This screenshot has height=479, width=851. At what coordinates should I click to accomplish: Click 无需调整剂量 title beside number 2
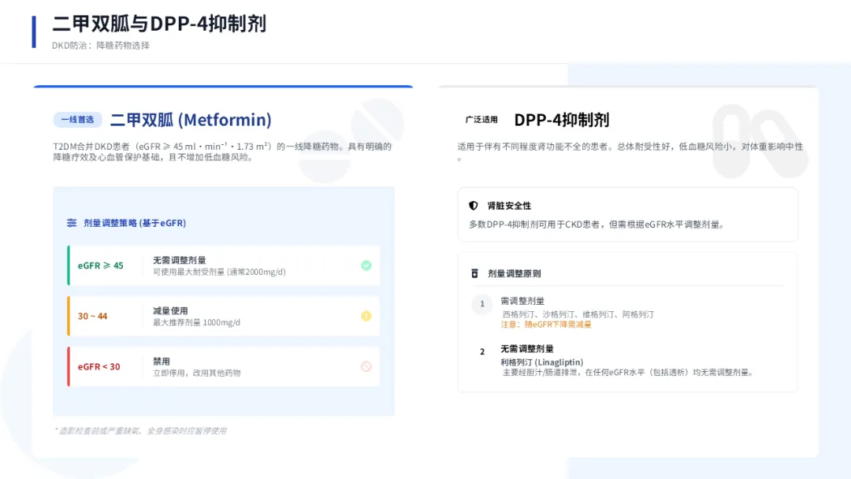point(527,349)
